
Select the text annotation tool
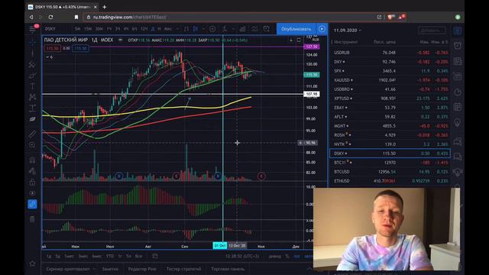click(x=32, y=86)
